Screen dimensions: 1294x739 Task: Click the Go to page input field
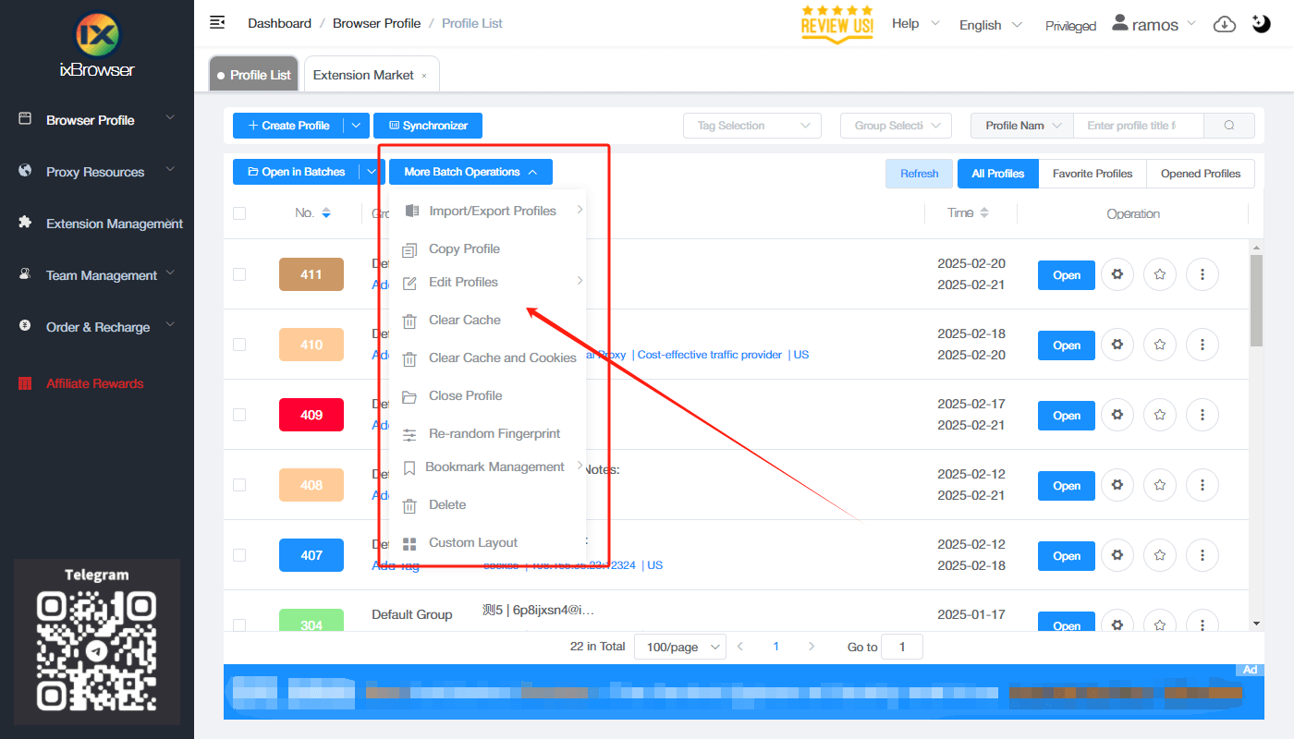point(901,646)
